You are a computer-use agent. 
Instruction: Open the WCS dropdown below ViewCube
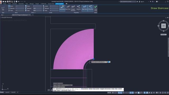point(163,35)
